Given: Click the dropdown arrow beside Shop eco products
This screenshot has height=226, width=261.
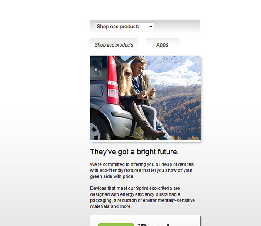Looking at the screenshot, I should (x=151, y=27).
